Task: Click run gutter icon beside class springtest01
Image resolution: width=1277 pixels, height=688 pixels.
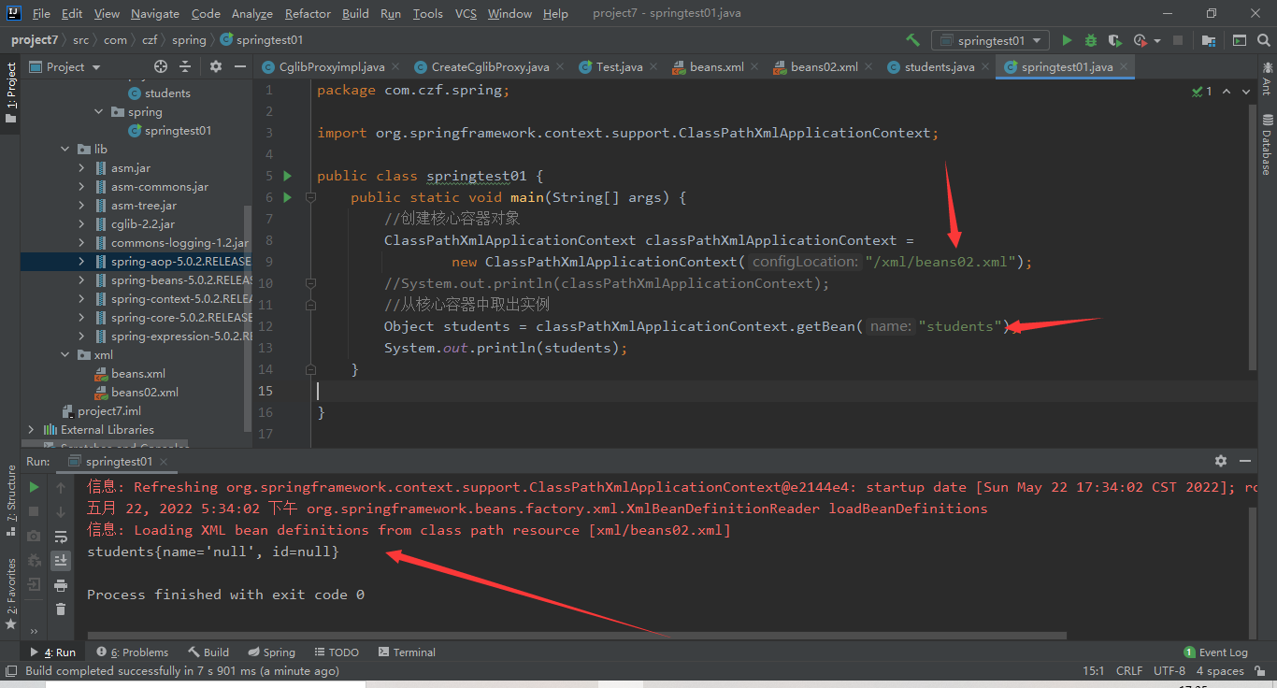Action: 288,176
